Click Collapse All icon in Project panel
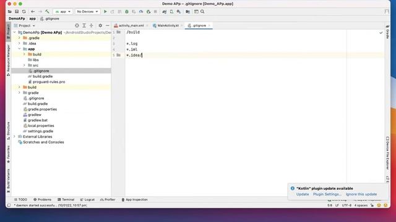The width and height of the screenshot is (396, 222). point(91,26)
